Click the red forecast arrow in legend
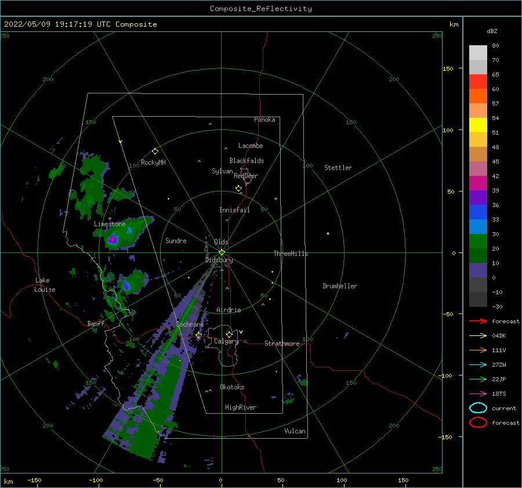 coord(478,321)
